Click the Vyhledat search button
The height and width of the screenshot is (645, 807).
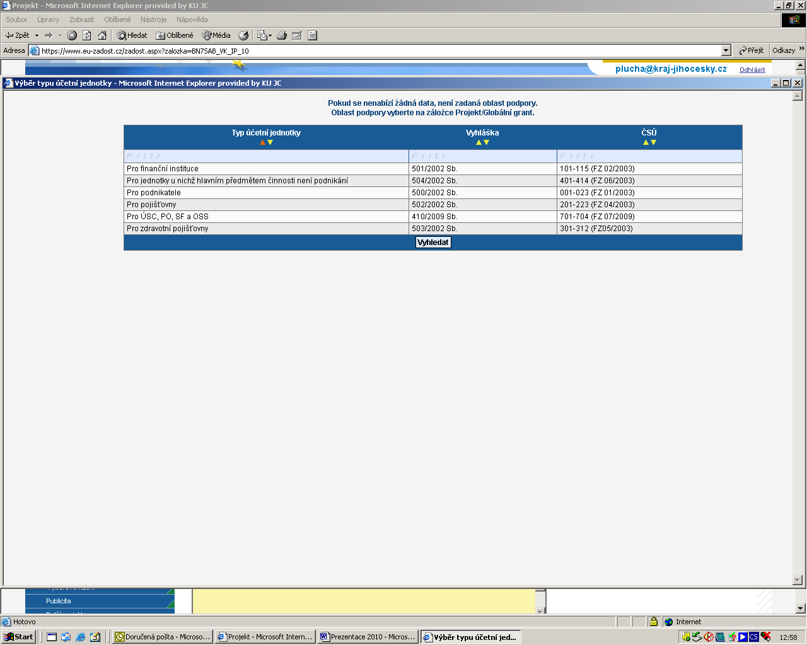(433, 243)
